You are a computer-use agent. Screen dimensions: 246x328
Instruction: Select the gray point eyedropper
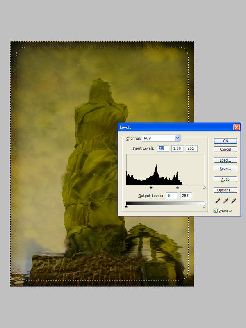(225, 201)
